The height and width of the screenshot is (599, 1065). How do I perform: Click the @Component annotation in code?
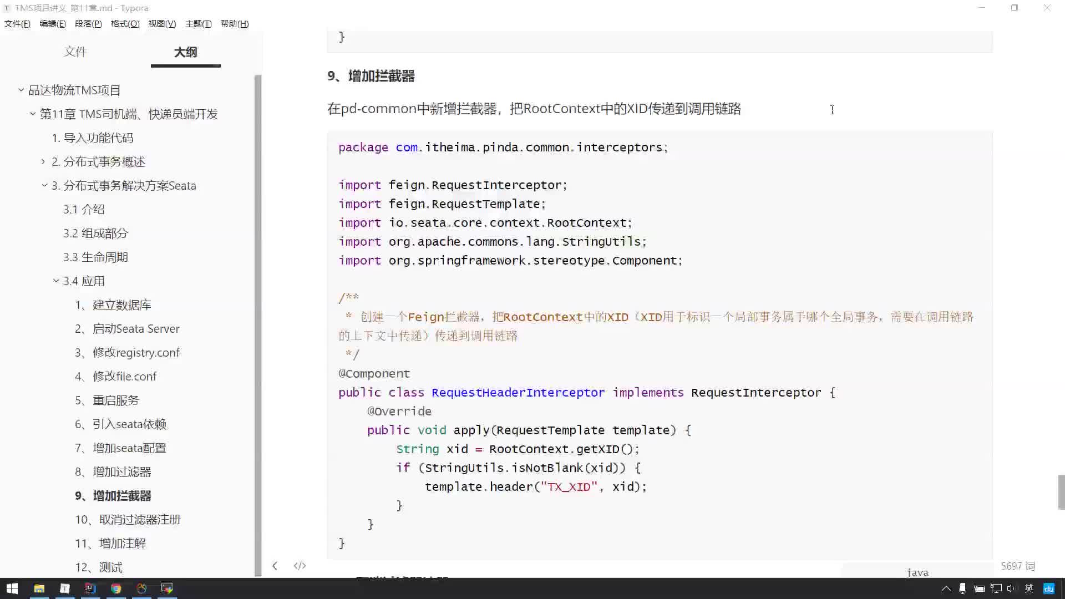(374, 374)
